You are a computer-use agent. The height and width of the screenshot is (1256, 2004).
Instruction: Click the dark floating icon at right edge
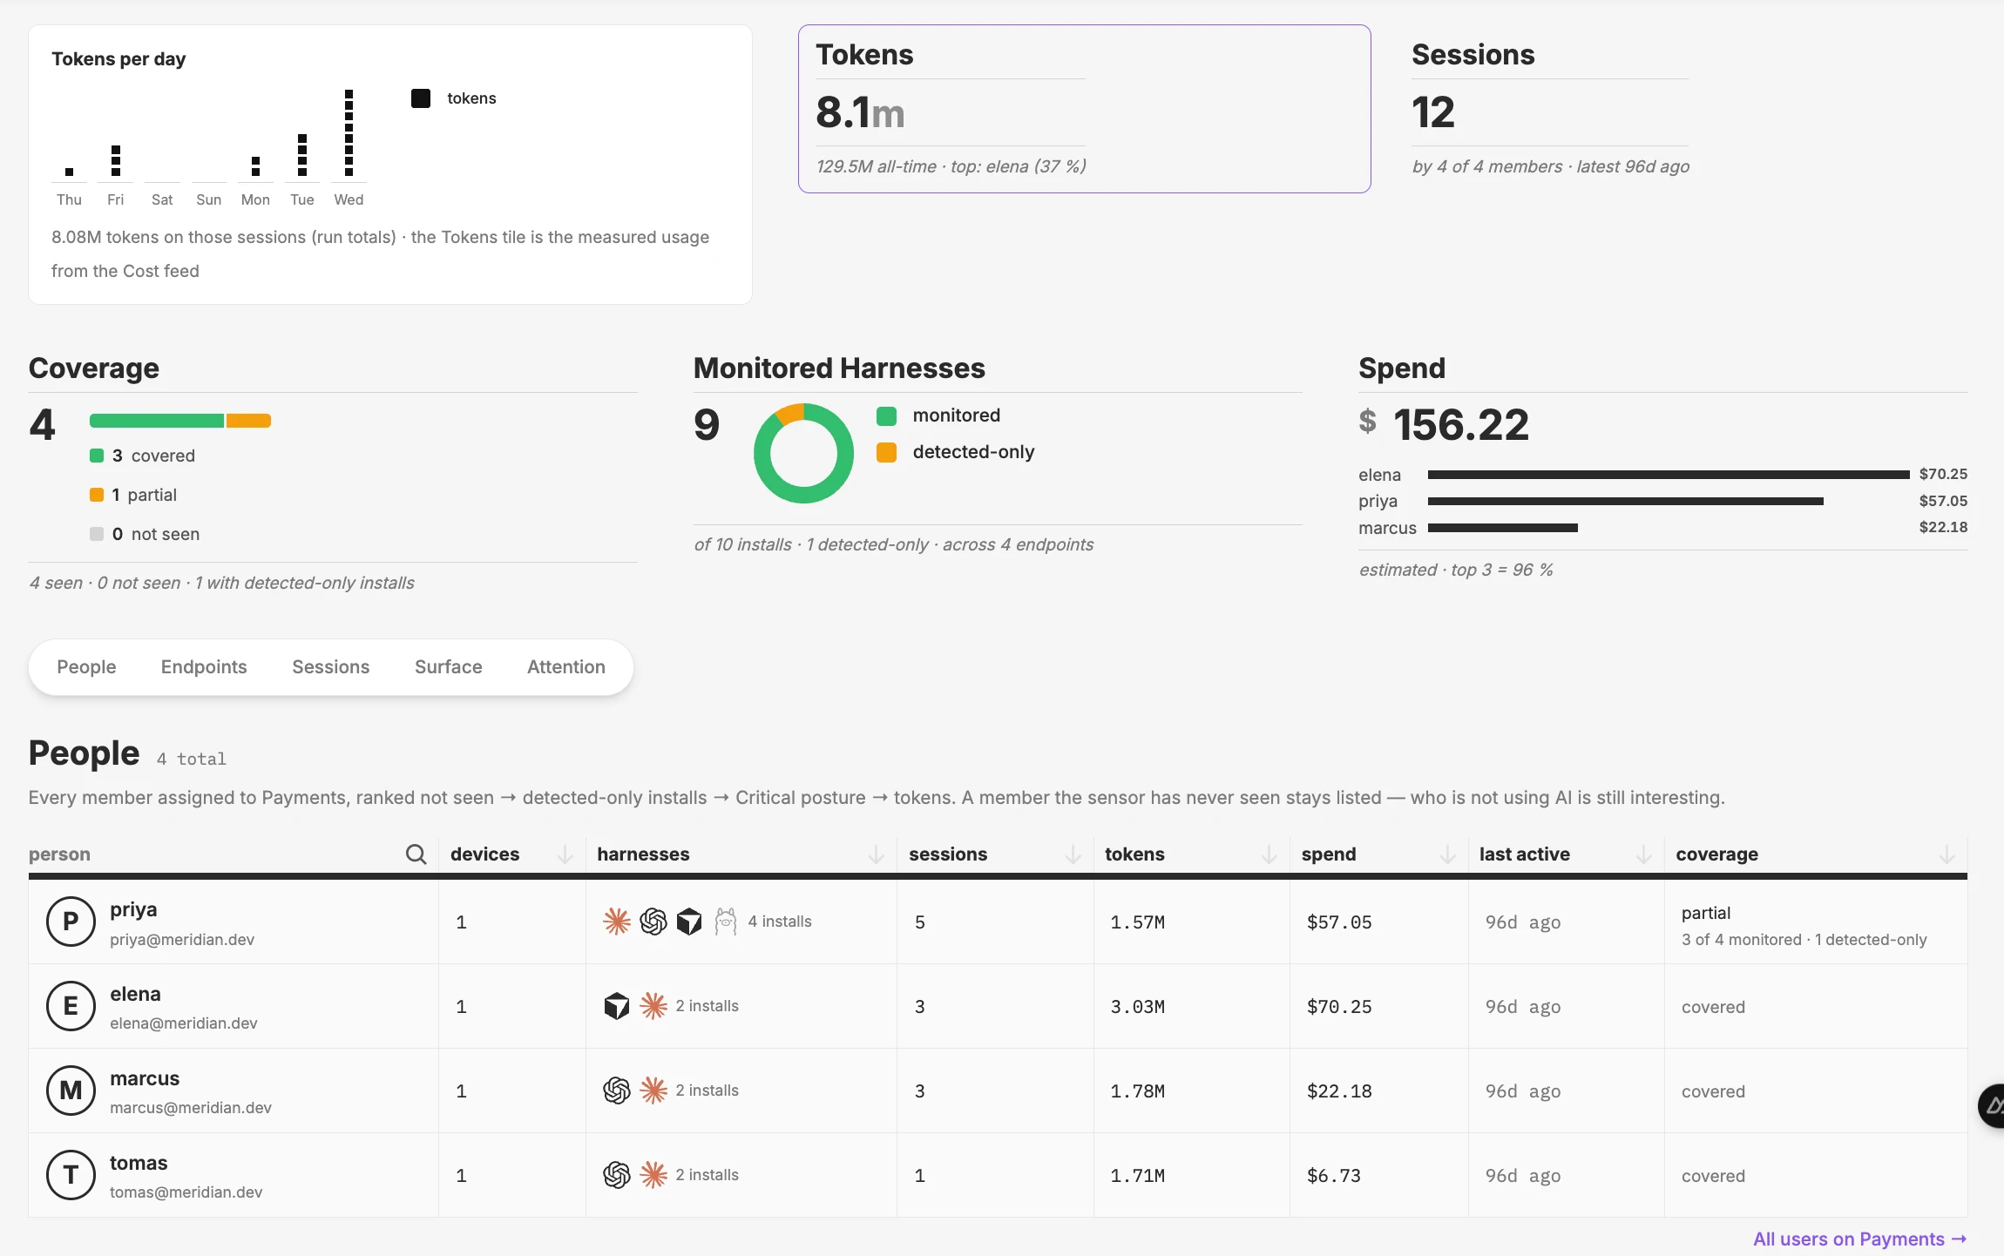click(1992, 1106)
